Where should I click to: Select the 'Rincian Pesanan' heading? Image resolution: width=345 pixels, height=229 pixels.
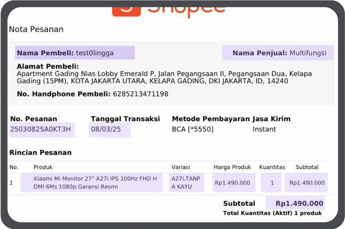(41, 153)
